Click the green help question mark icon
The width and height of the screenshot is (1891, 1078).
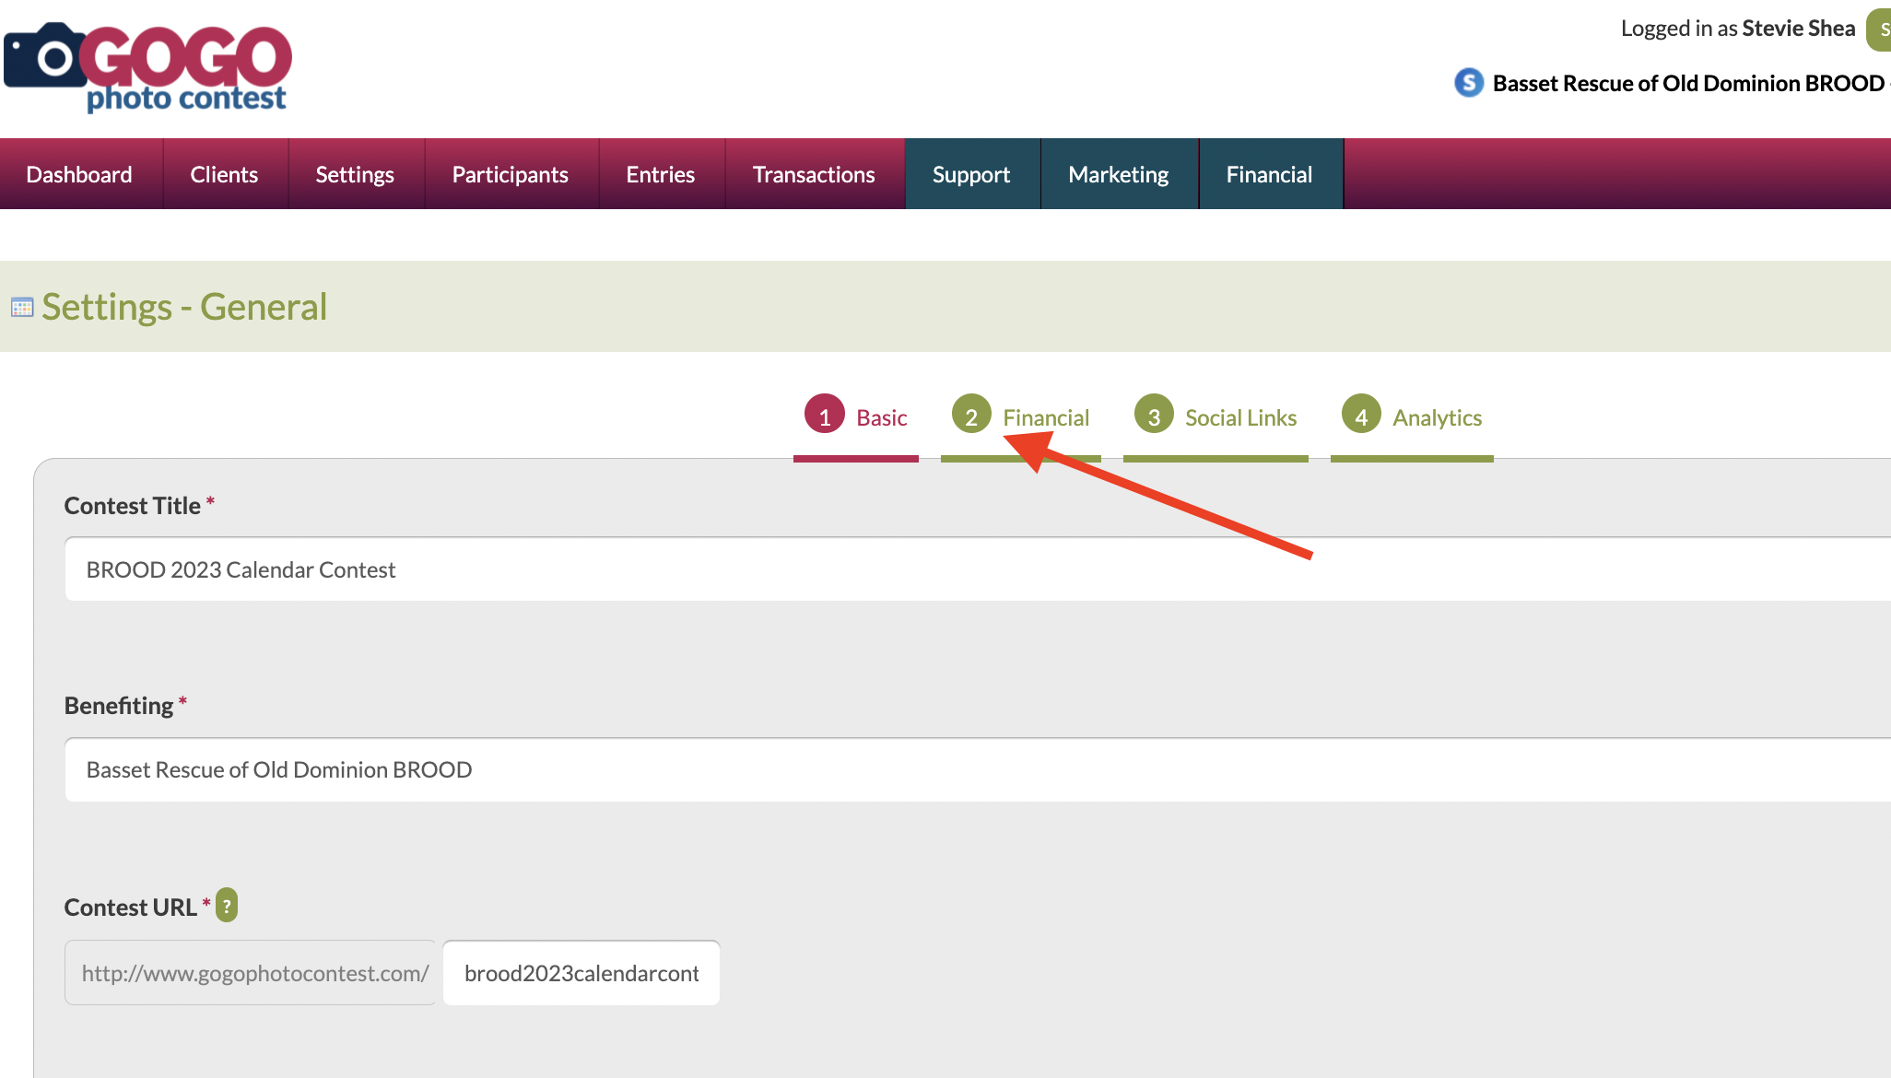(x=227, y=906)
